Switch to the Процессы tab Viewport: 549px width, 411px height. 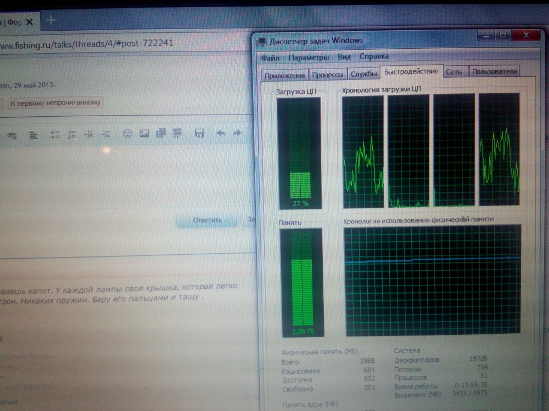tap(328, 75)
